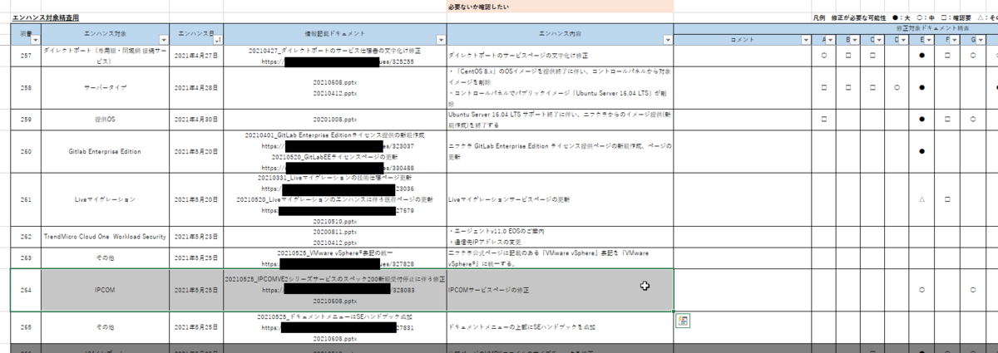This screenshot has height=353, width=998.
Task: Select the empty comment cell in row 264
Action: pyautogui.click(x=742, y=290)
